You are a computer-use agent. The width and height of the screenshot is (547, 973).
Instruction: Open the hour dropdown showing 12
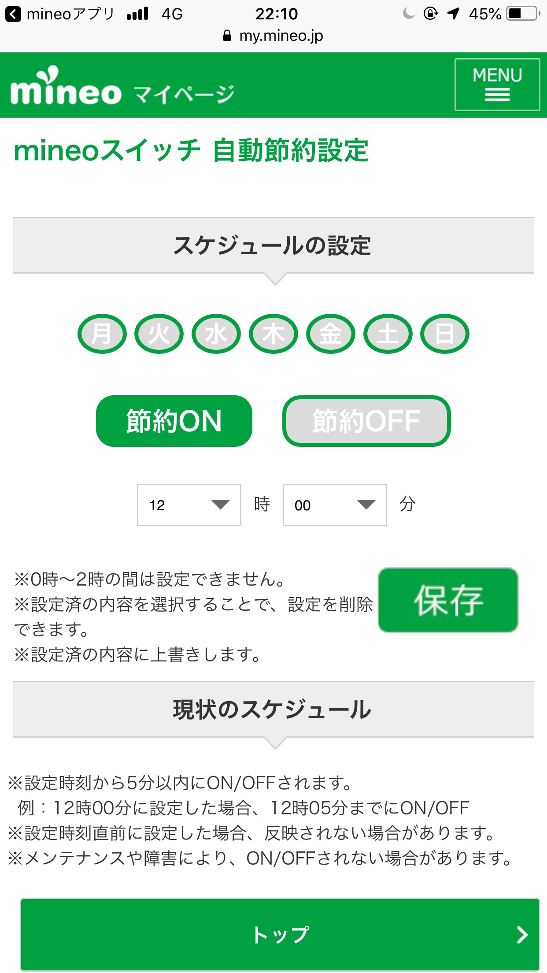pyautogui.click(x=189, y=505)
